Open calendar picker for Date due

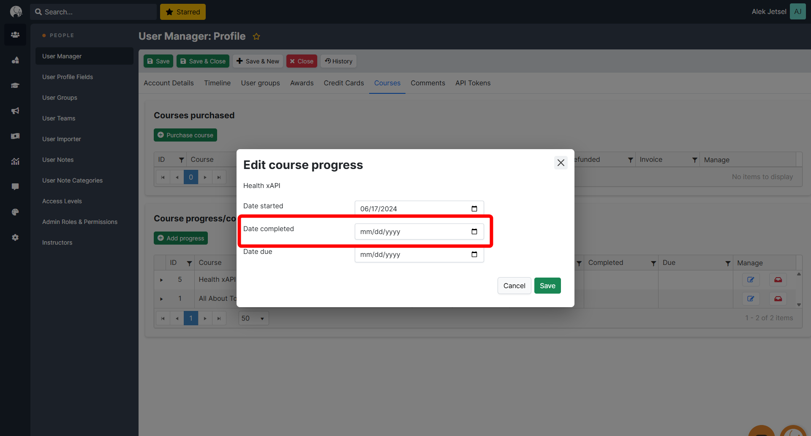(x=474, y=254)
